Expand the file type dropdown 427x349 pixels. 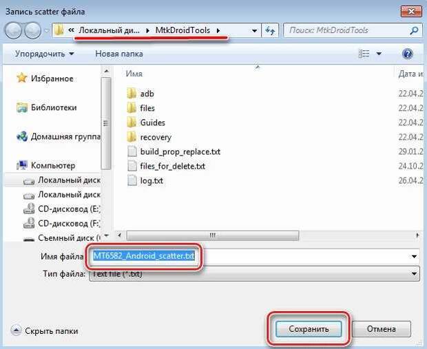pyautogui.click(x=414, y=273)
